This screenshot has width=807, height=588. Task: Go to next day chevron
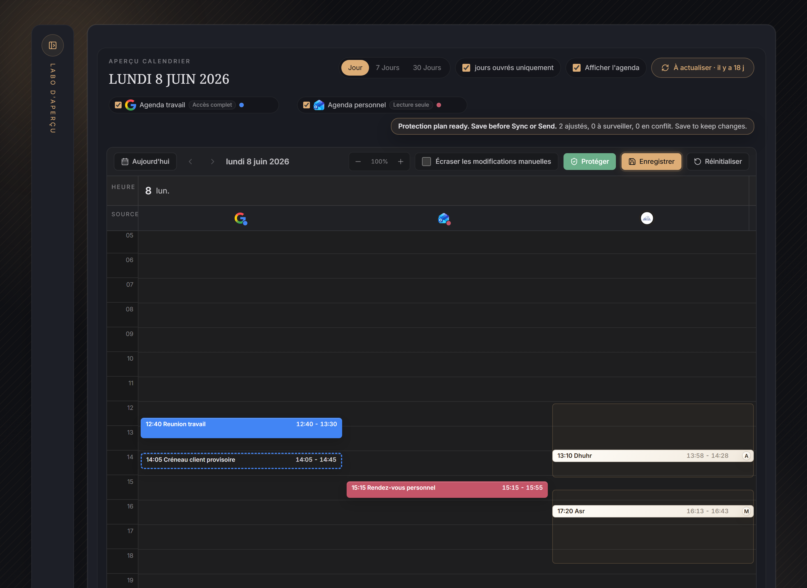tap(212, 162)
